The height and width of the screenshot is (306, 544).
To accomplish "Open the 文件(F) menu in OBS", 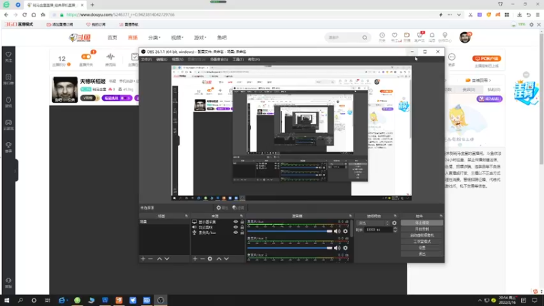I will (x=146, y=59).
